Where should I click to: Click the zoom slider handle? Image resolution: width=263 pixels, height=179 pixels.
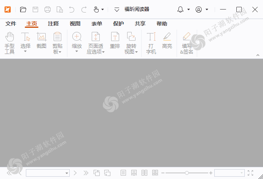[187, 173]
